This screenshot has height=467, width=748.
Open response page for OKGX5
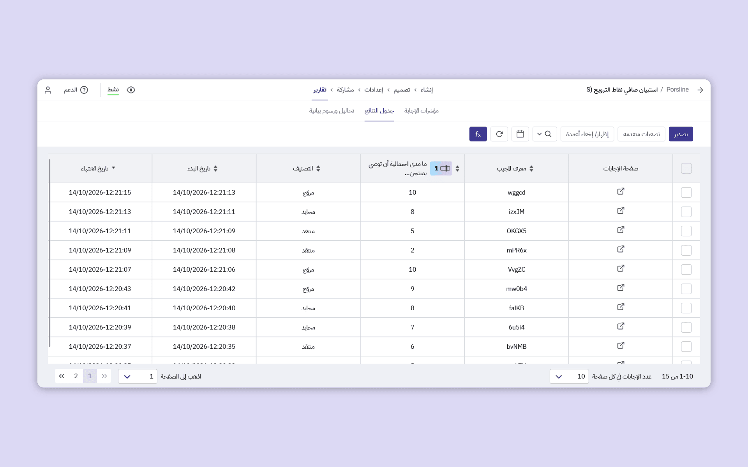coord(621,230)
